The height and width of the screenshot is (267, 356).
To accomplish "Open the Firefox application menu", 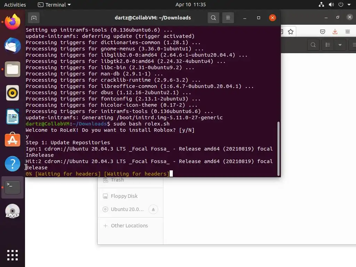I will point(348,32).
